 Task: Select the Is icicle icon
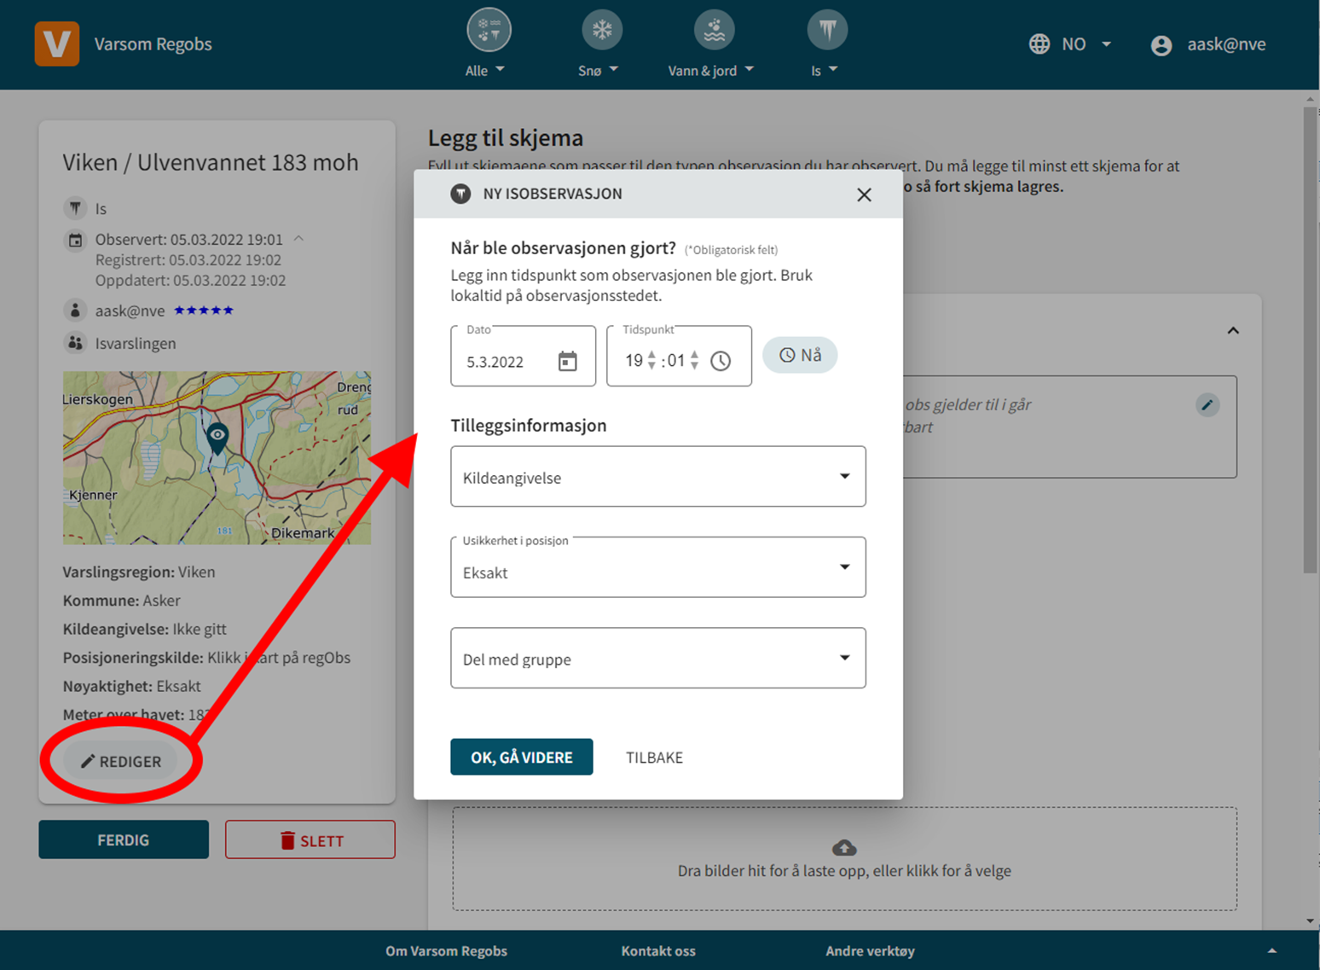826,30
